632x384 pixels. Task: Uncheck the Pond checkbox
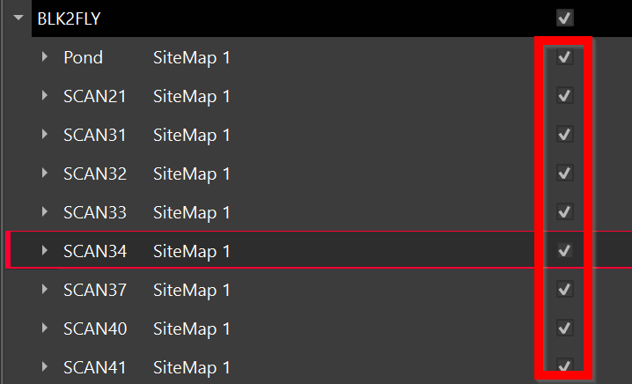(565, 58)
